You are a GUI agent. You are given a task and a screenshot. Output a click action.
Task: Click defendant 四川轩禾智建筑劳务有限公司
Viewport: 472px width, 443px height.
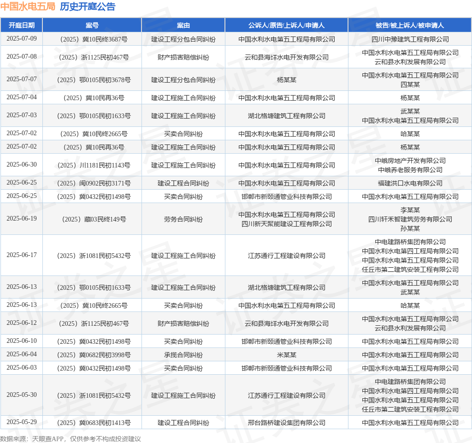click(x=410, y=219)
